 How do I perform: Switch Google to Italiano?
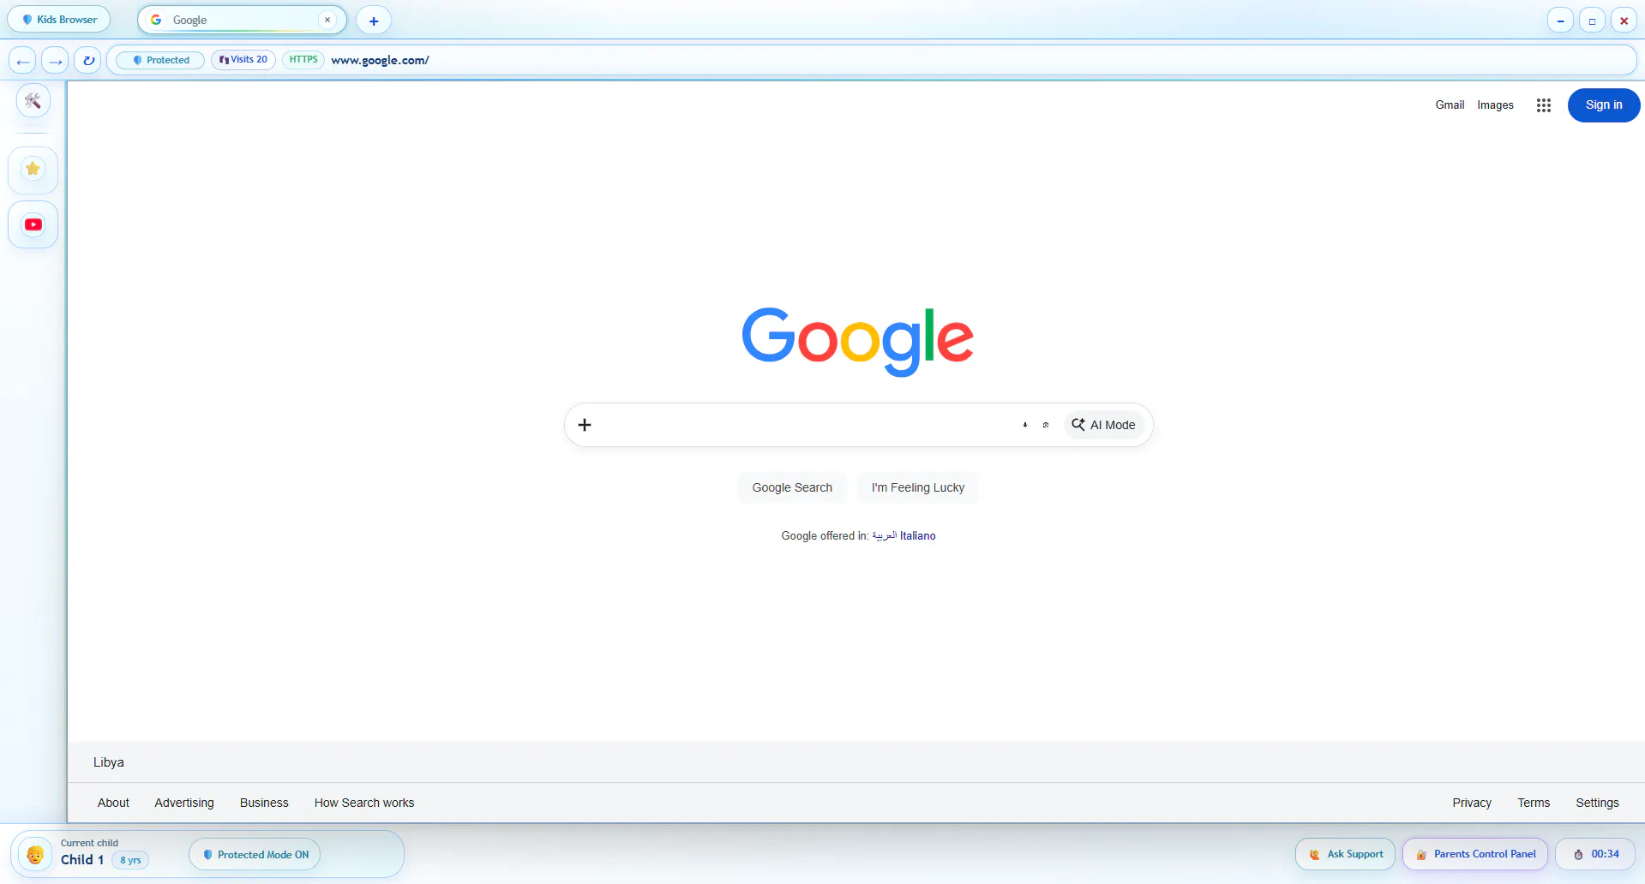click(x=917, y=535)
